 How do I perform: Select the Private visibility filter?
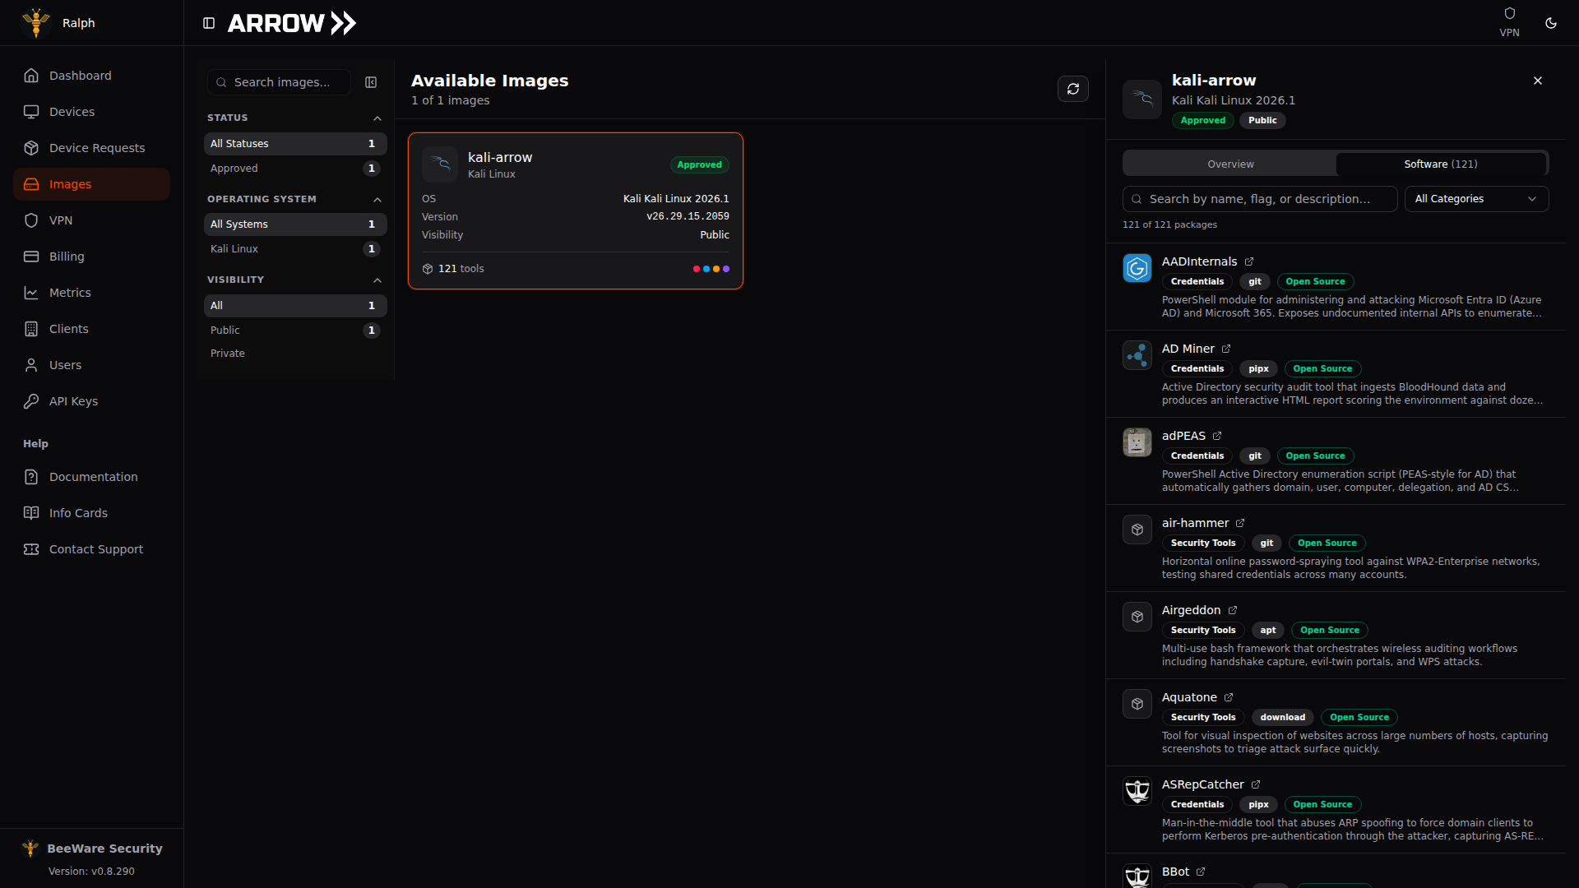tap(295, 354)
